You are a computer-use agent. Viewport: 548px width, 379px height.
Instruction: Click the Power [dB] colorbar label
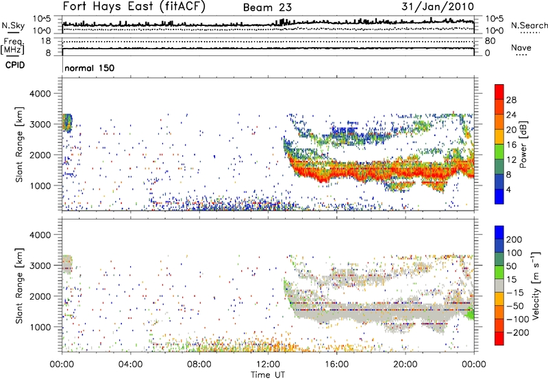(523, 144)
